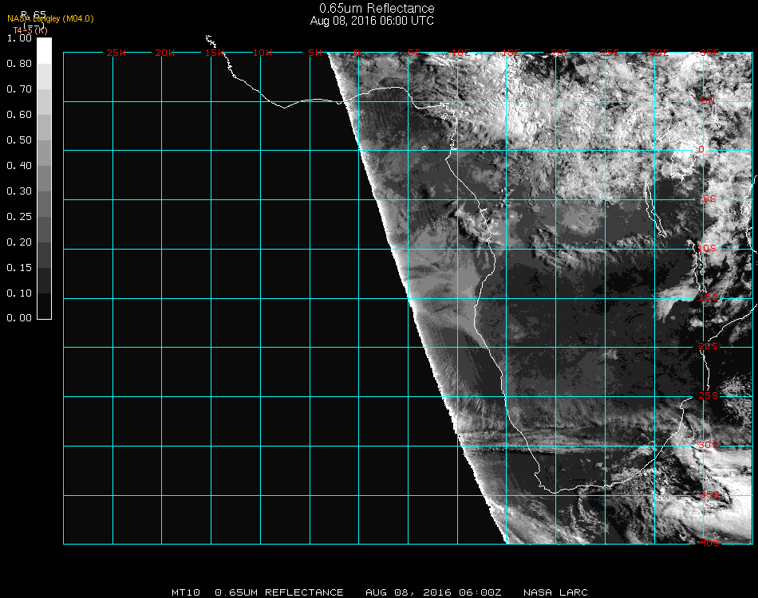This screenshot has height=598, width=758.
Task: Click the 25E longitude label
Action: coord(610,53)
